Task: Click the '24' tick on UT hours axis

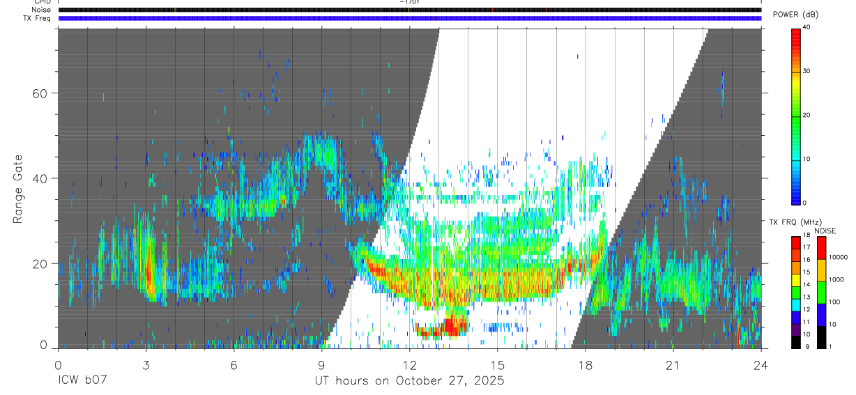Action: (761, 365)
